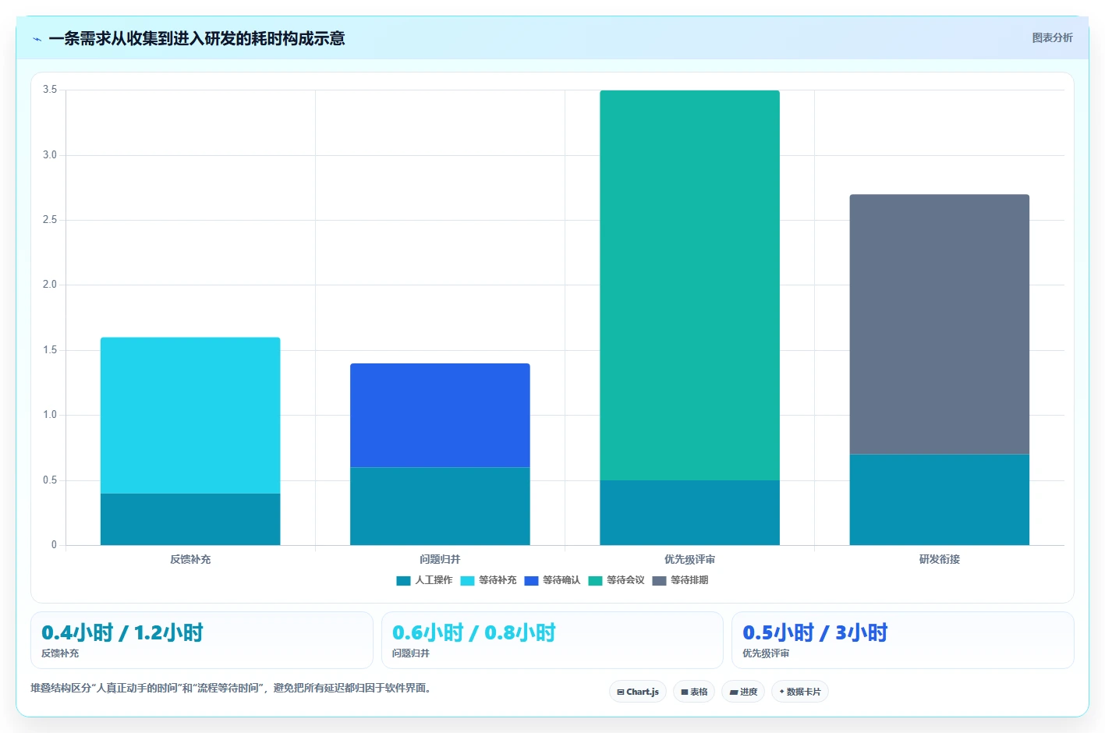
Task: Click the Chart.js tag pill
Action: (x=638, y=692)
